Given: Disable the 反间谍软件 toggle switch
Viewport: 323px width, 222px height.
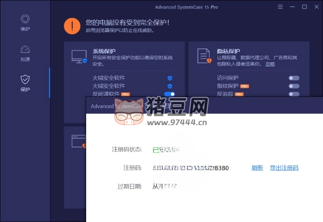Looking at the screenshot, I should tap(170, 94).
